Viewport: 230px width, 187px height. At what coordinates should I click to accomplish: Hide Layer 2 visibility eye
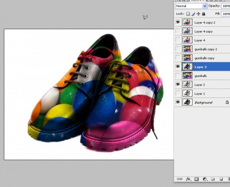pyautogui.click(x=178, y=84)
